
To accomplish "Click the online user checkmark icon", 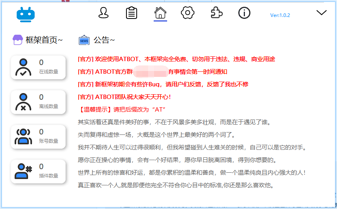I will [23, 67].
